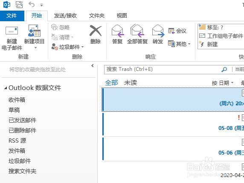244x183 pixels.
Task: Select the 草稿 folder
Action: click(14, 110)
